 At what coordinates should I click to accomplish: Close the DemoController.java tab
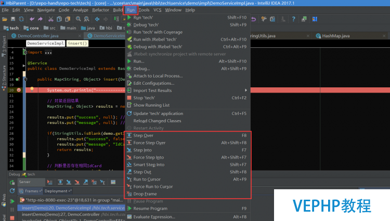tap(80, 36)
